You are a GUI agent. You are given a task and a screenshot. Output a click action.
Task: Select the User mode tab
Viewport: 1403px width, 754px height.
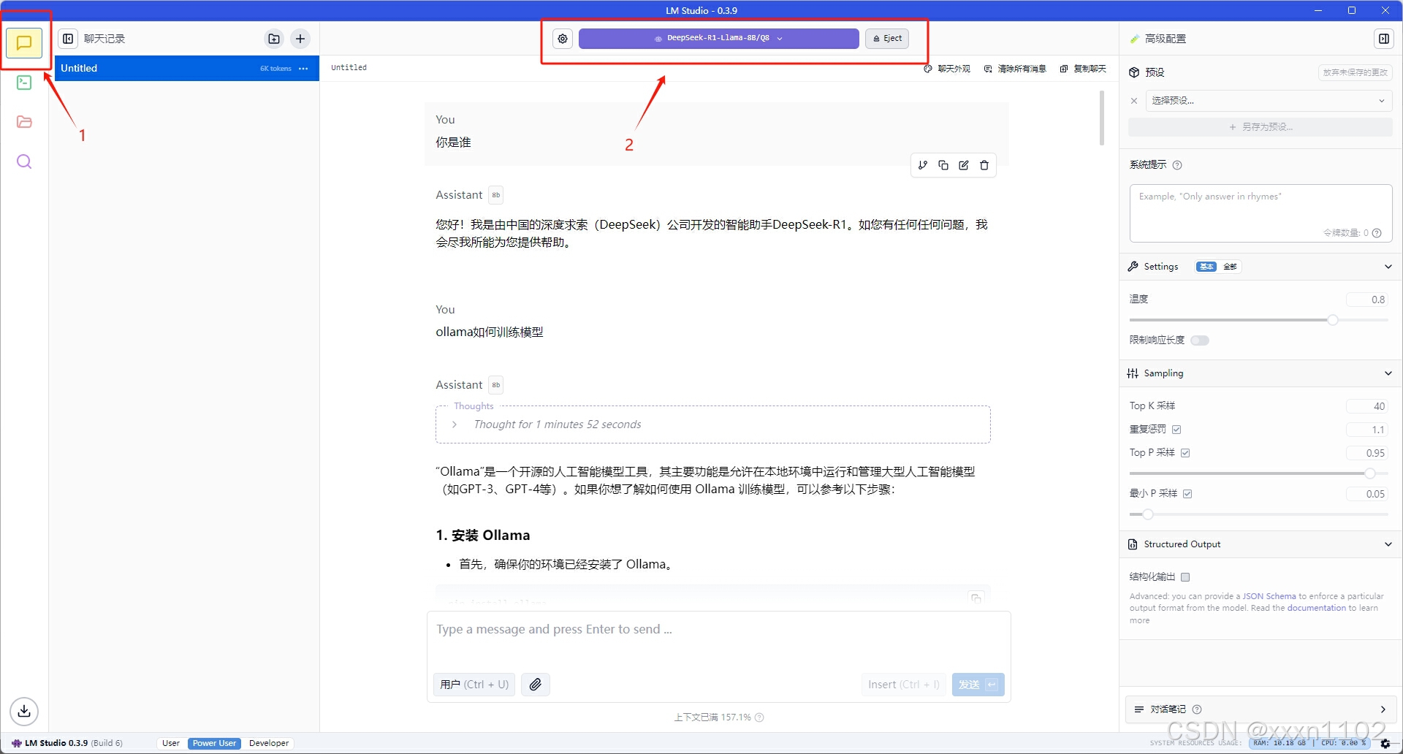(171, 743)
